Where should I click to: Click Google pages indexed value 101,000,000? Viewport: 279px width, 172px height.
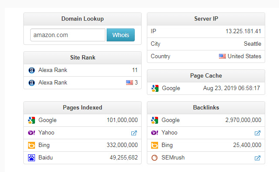coord(122,120)
